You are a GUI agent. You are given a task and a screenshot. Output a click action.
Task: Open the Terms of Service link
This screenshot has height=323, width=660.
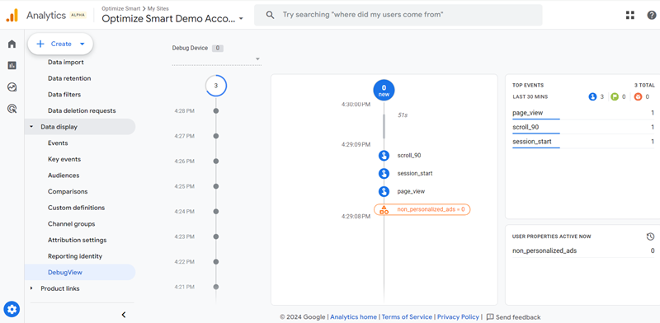[407, 317]
